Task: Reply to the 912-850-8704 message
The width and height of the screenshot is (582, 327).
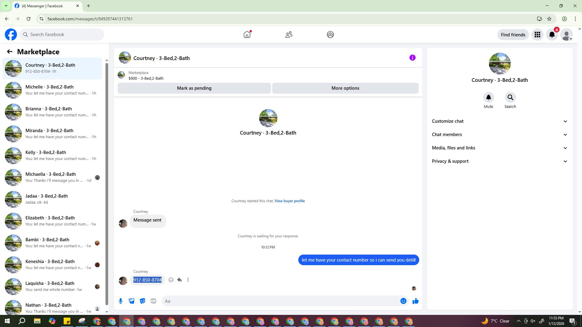Action: 179,280
